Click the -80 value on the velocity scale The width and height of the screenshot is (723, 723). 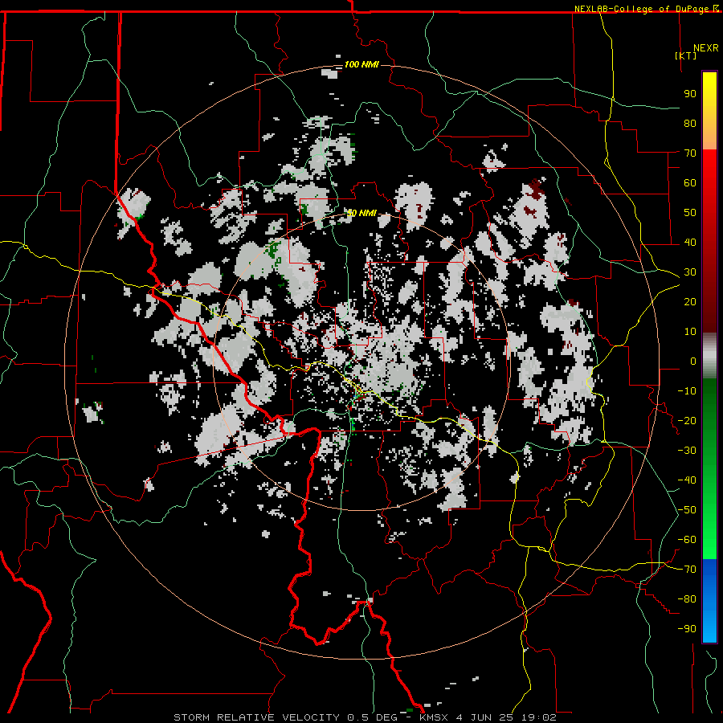point(687,599)
